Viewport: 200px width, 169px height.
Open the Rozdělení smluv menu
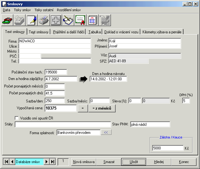pos(69,10)
